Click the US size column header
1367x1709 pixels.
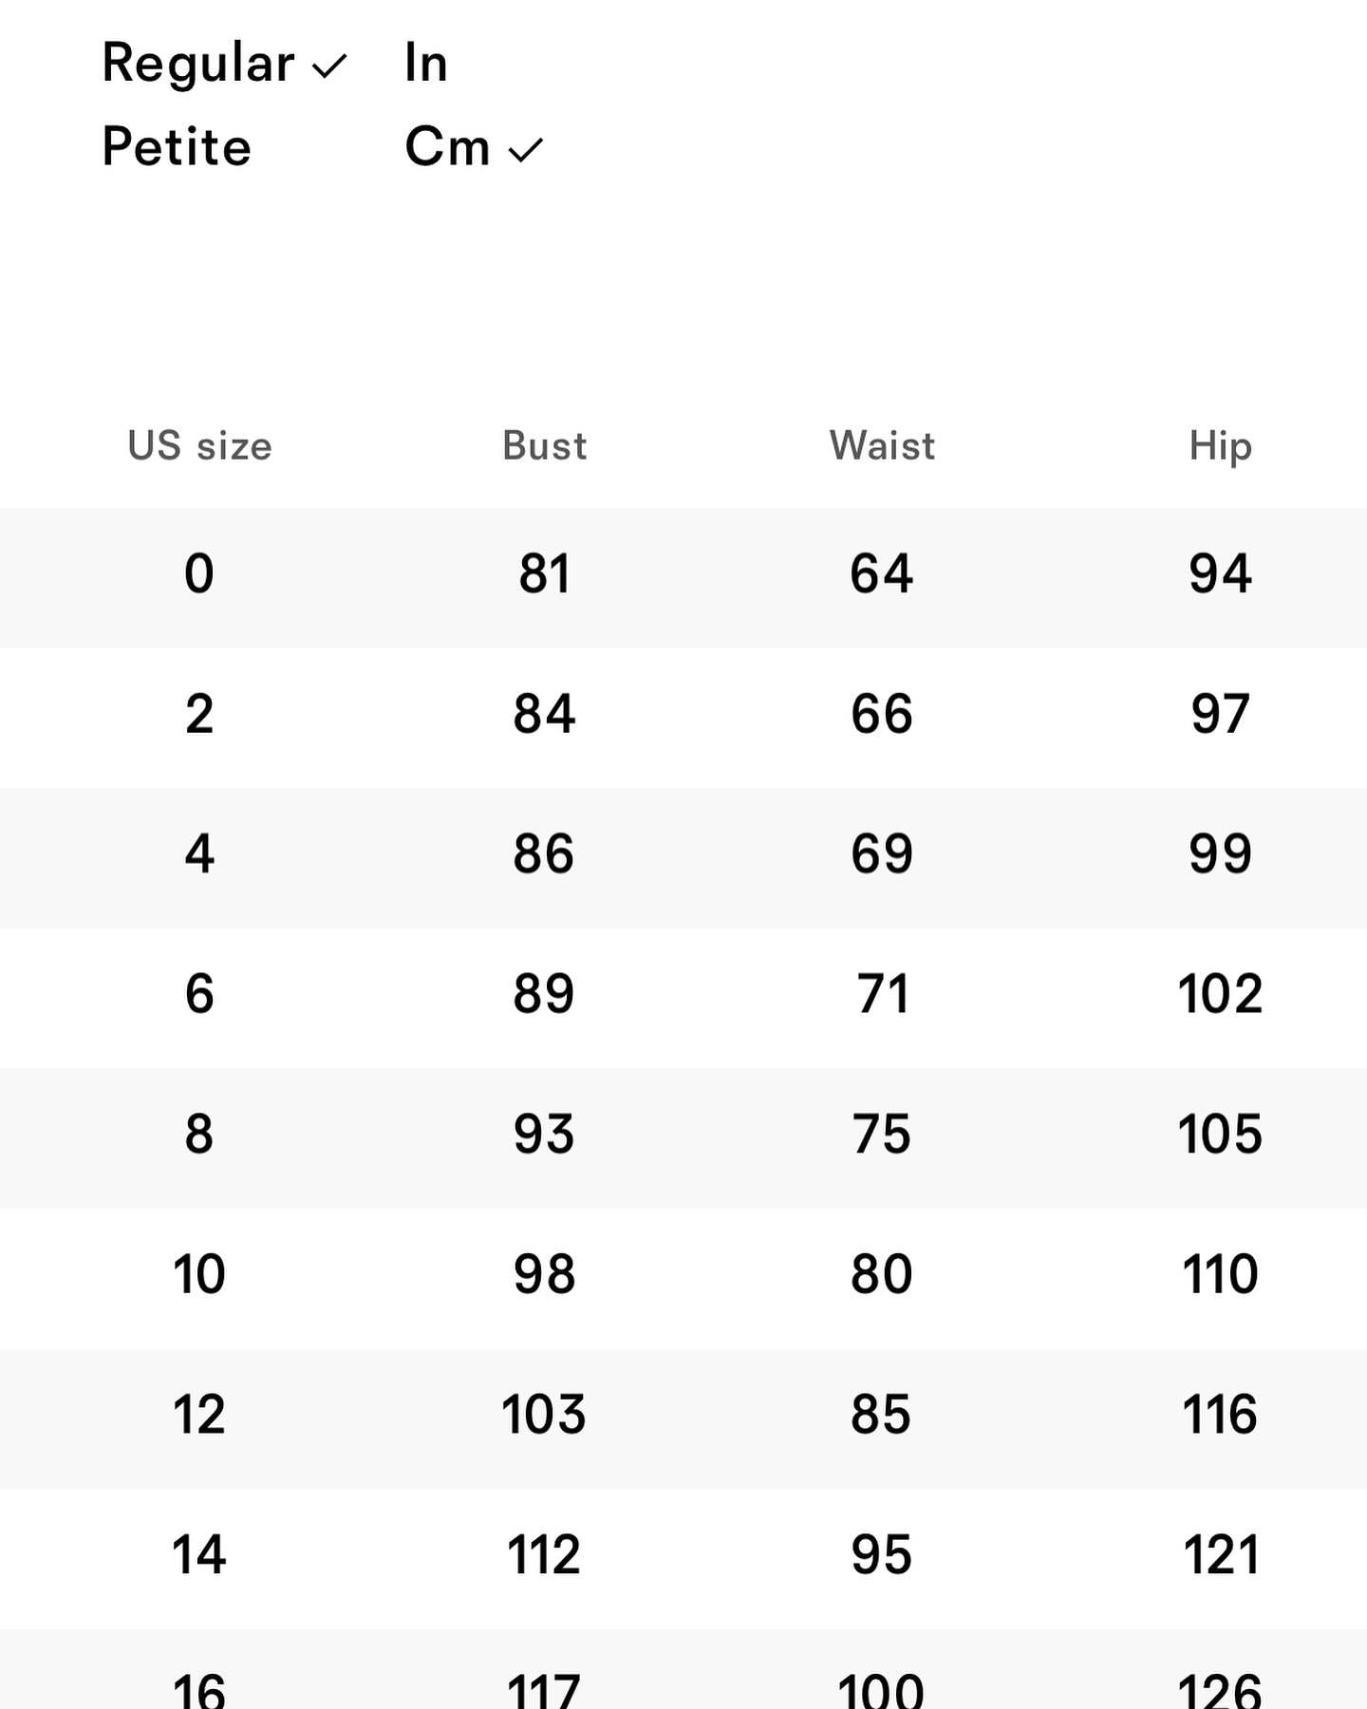[x=199, y=445]
